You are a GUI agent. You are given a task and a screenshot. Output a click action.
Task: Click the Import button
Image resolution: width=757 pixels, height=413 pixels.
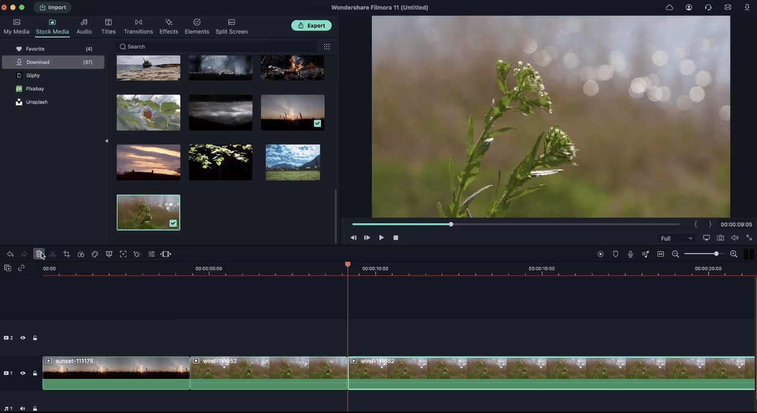[53, 8]
